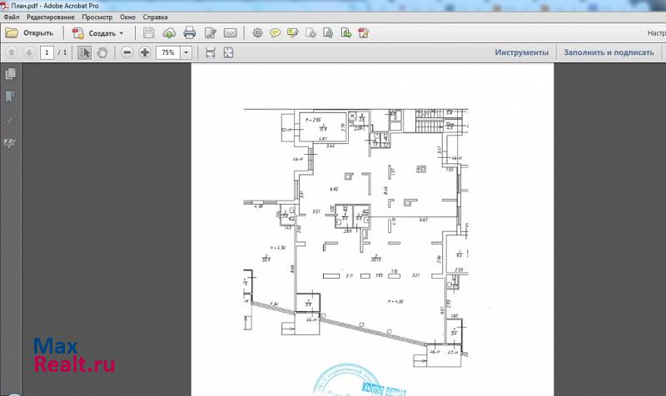Image resolution: width=666 pixels, height=396 pixels.
Task: Add a sticky note comment
Action: [275, 33]
